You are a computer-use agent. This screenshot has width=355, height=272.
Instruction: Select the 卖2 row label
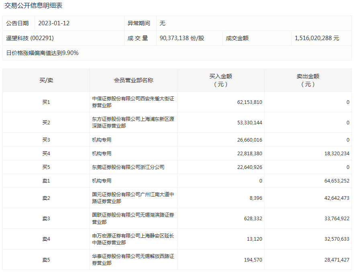pyautogui.click(x=46, y=198)
